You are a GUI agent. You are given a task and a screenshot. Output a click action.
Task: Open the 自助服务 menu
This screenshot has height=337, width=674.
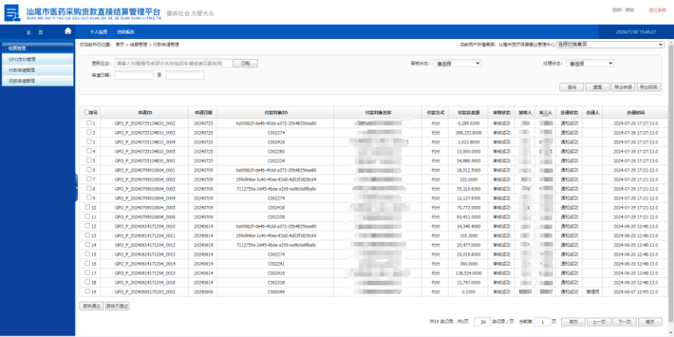[x=125, y=32]
